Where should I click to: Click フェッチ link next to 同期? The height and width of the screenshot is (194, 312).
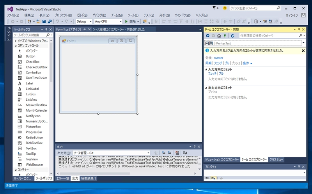point(218,63)
